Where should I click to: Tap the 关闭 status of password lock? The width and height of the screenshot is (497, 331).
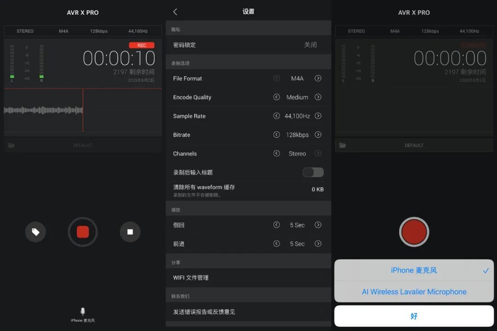[310, 45]
